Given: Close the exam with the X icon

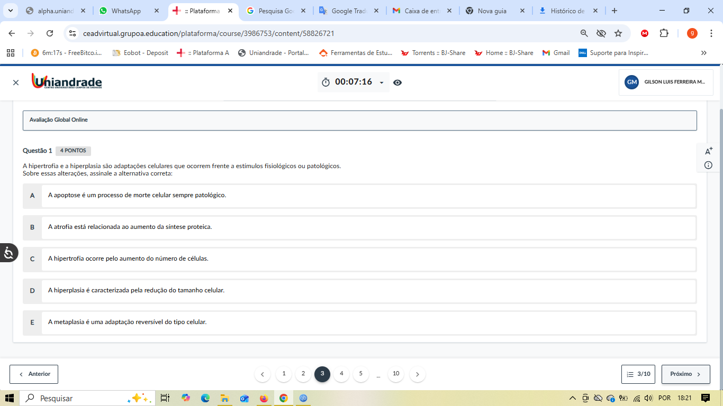Looking at the screenshot, I should (16, 82).
